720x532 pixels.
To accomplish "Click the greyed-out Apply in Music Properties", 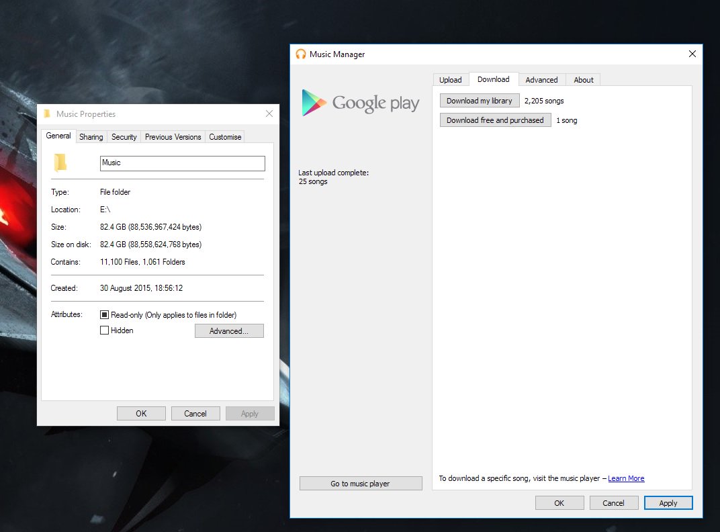I will pos(250,414).
